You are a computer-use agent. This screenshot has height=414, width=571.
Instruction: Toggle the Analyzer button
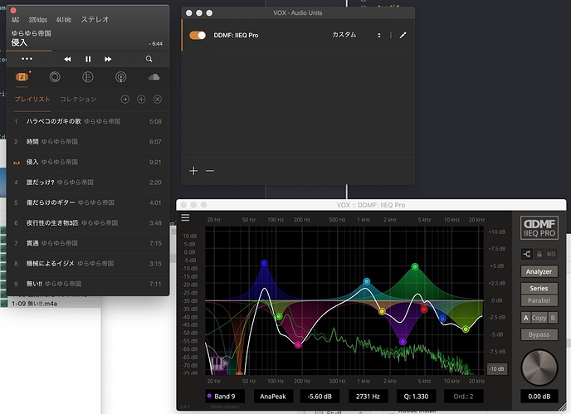click(539, 271)
